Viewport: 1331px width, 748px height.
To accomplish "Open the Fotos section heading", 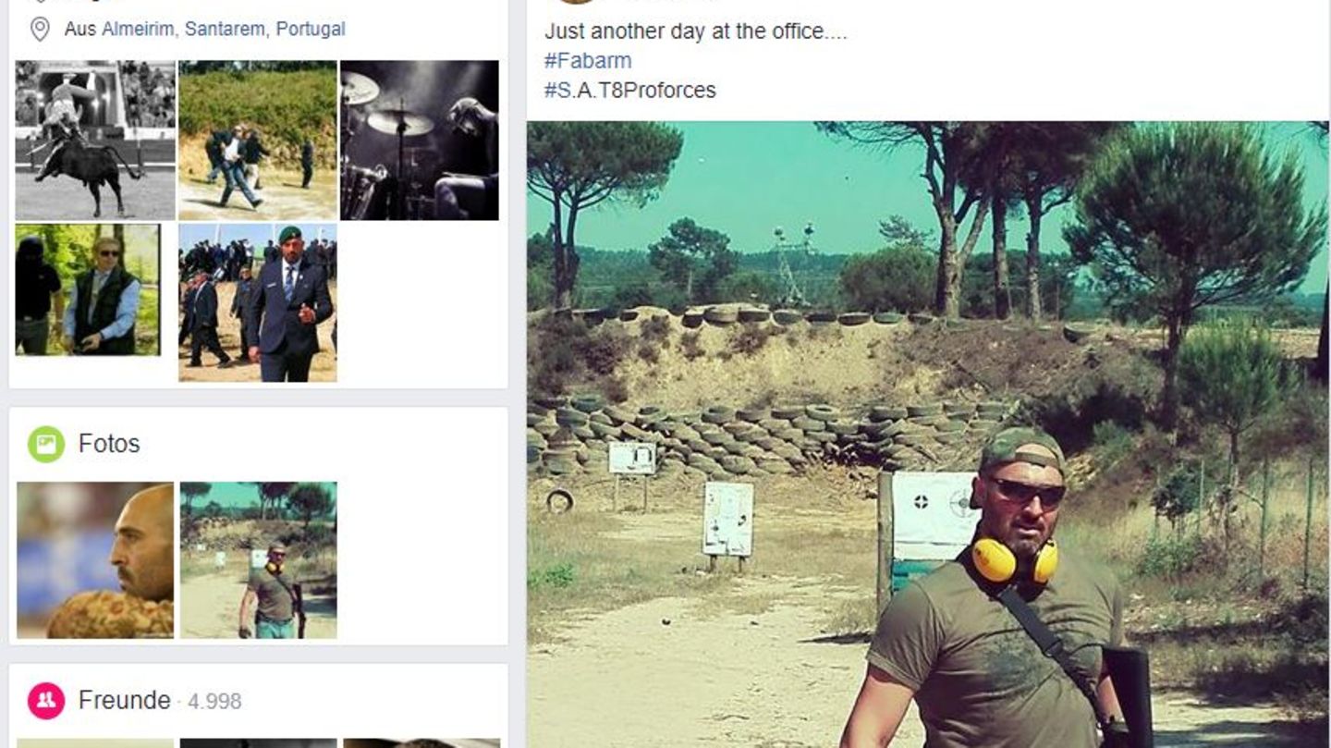I will coord(109,444).
